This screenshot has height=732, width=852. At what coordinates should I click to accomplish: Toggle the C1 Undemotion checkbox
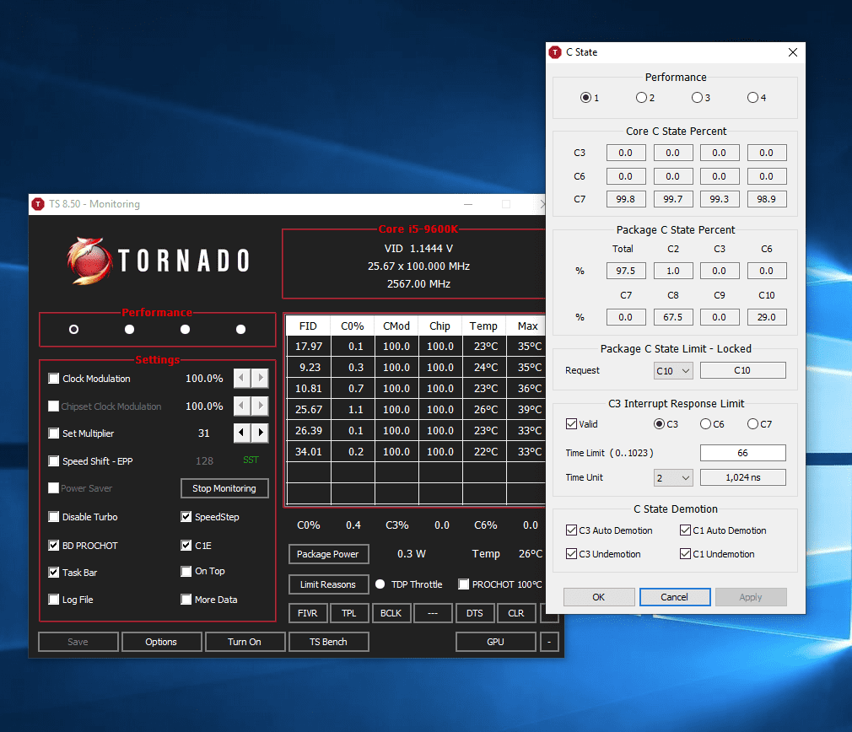(685, 554)
